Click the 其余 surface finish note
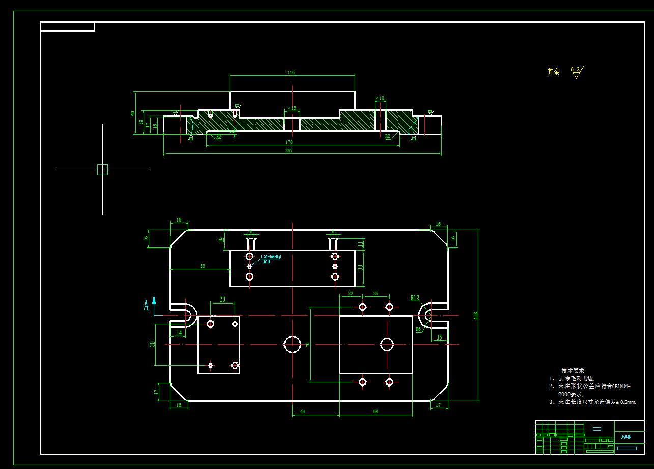The height and width of the screenshot is (469, 654). [553, 72]
